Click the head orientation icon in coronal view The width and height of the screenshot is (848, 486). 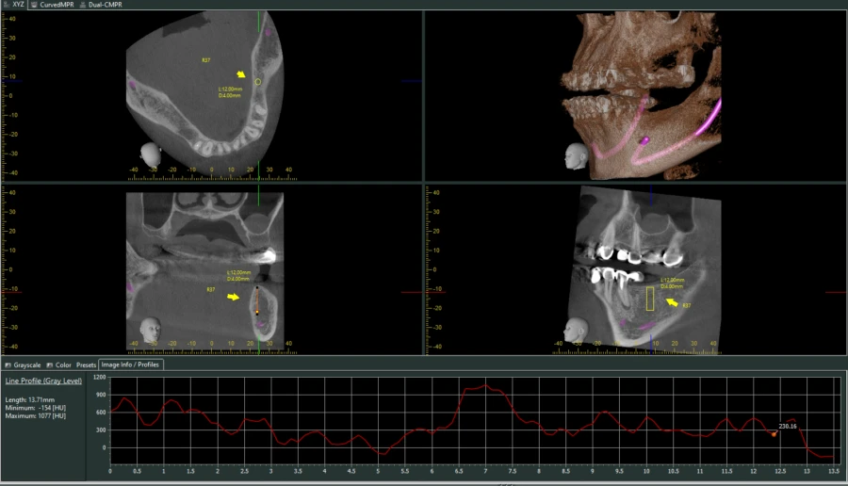pyautogui.click(x=150, y=330)
